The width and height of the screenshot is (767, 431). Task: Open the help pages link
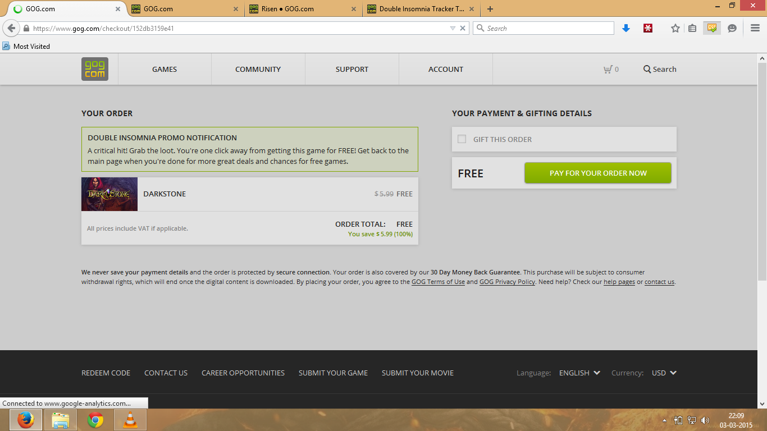619,282
